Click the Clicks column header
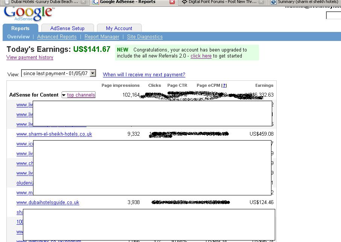Image resolution: width=341 pixels, height=242 pixels. (x=155, y=85)
